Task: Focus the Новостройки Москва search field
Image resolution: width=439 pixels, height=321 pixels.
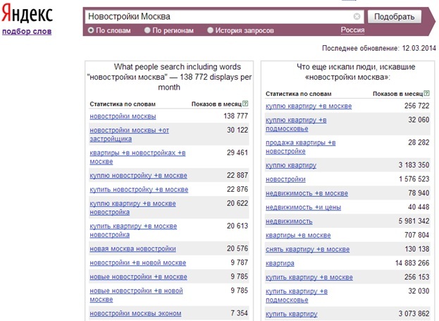Action: (219, 16)
